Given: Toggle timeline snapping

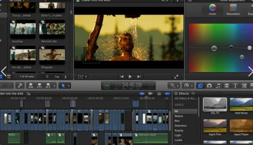Looking at the screenshot, I should [x=168, y=94].
